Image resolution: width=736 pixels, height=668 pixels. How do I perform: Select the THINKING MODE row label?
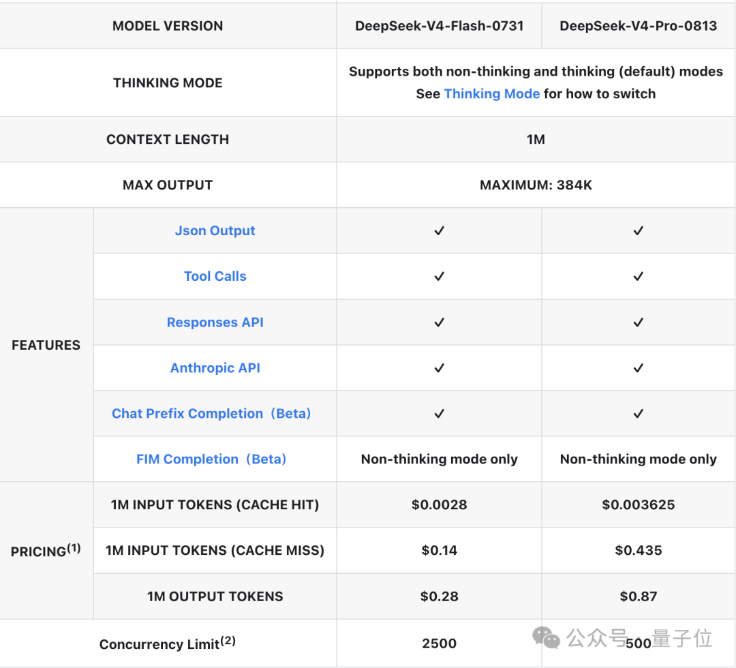[168, 82]
